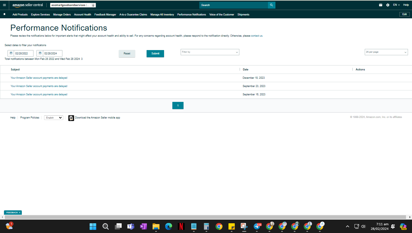
Task: Click the end date field 02/28/2024
Action: 52,54
